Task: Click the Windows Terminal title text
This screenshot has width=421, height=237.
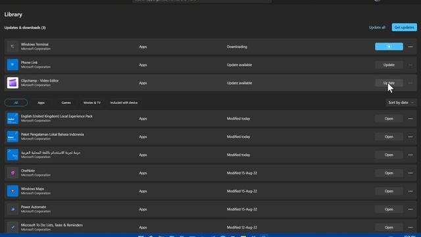Action: point(35,44)
